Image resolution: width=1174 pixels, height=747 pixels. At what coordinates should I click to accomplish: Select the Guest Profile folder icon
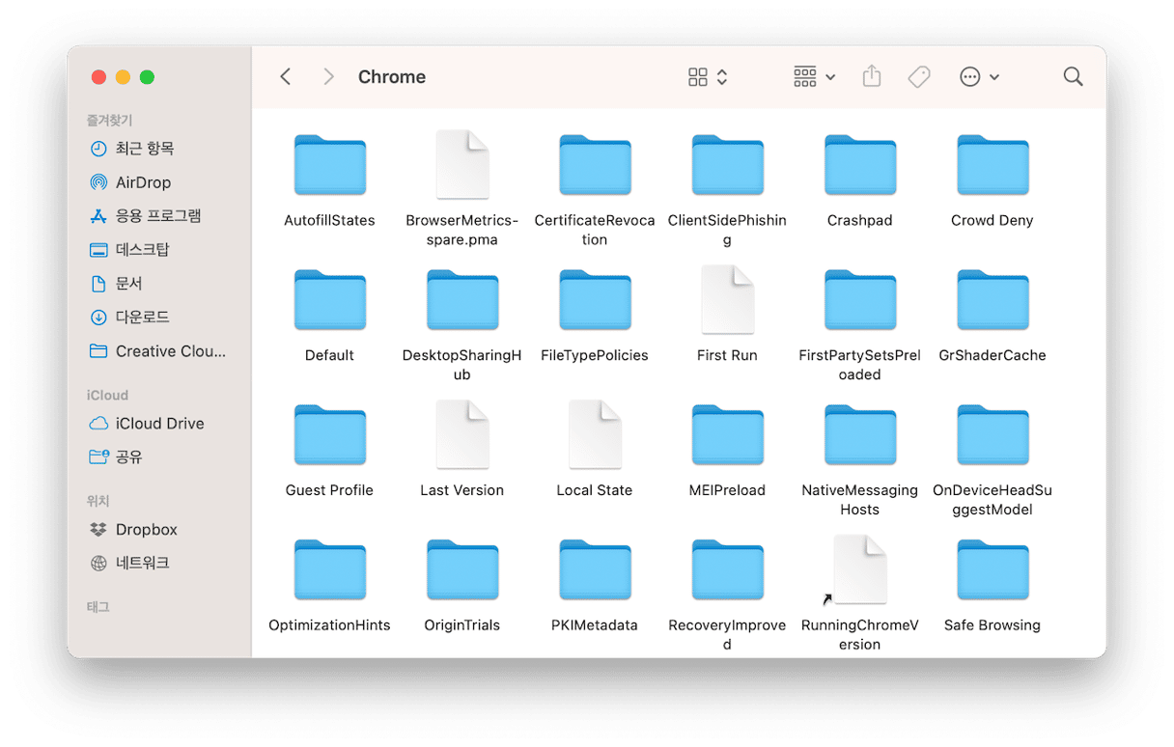click(x=329, y=435)
